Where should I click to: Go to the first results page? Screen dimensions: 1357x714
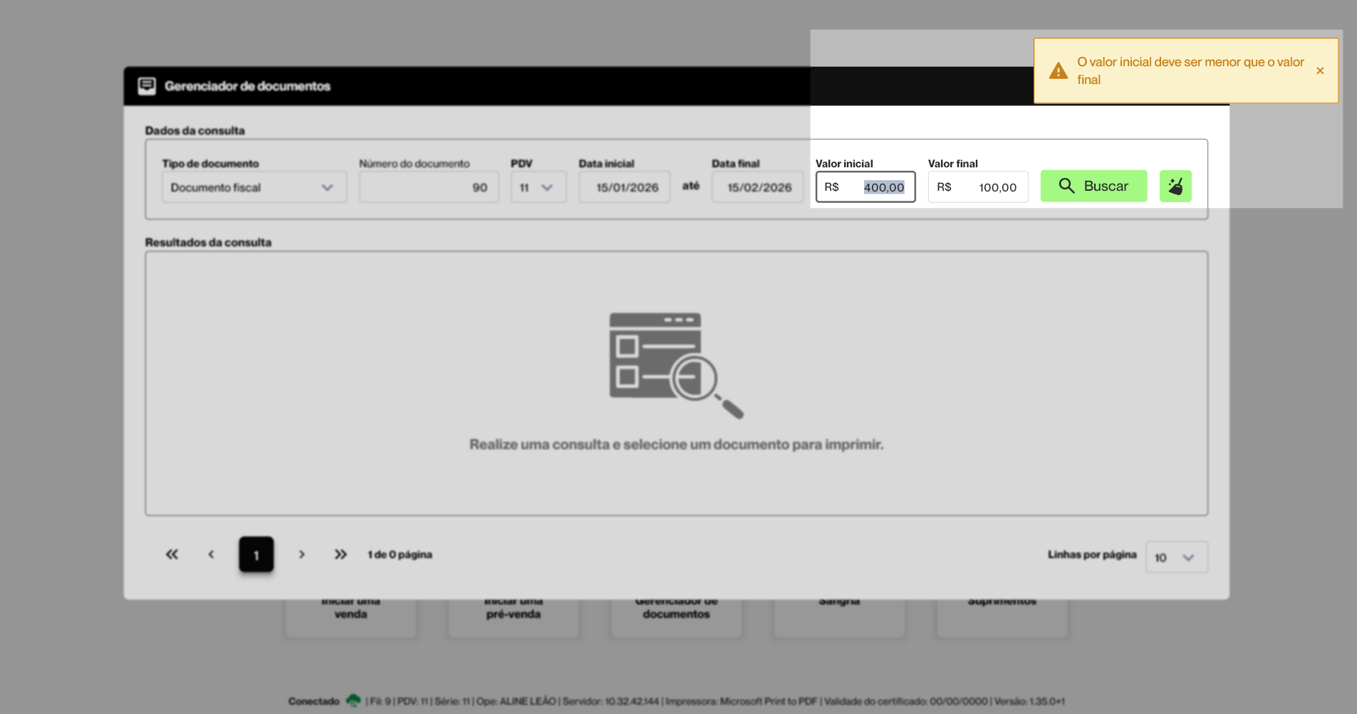click(x=172, y=555)
